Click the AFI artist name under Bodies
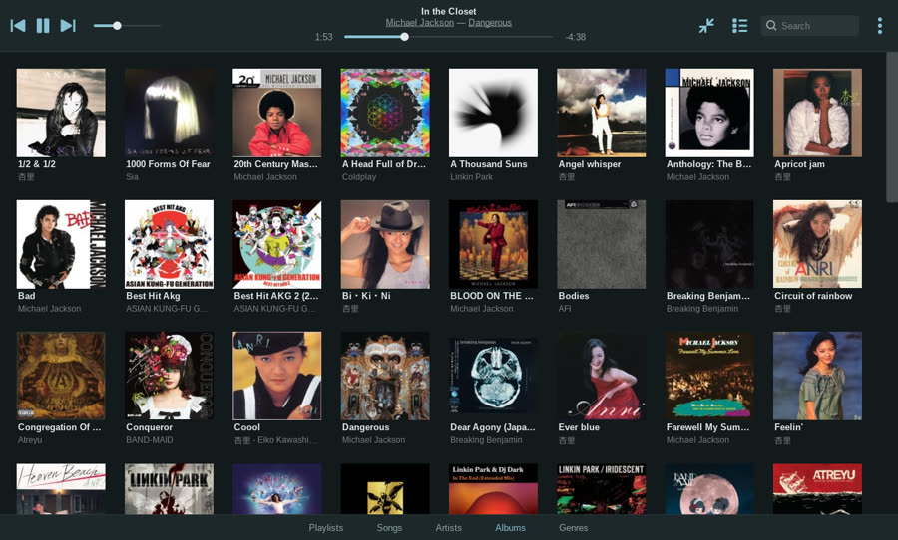The image size is (898, 540). click(565, 309)
